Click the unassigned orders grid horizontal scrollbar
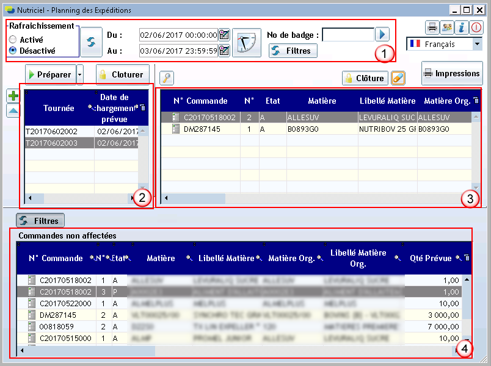This screenshot has height=366, width=491. click(238, 350)
